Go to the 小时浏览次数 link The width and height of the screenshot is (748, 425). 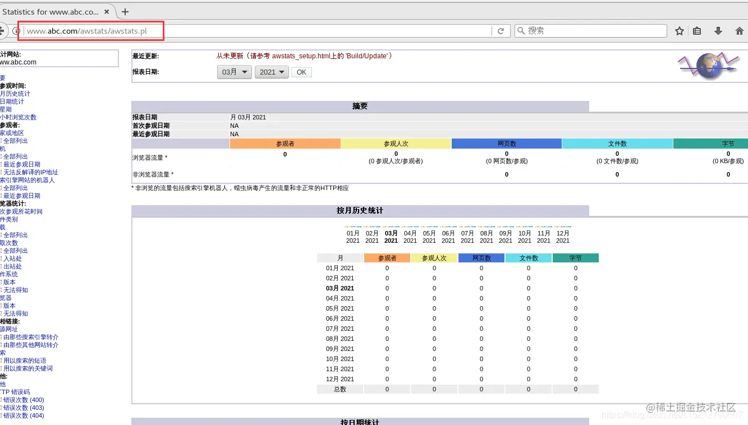pos(18,117)
